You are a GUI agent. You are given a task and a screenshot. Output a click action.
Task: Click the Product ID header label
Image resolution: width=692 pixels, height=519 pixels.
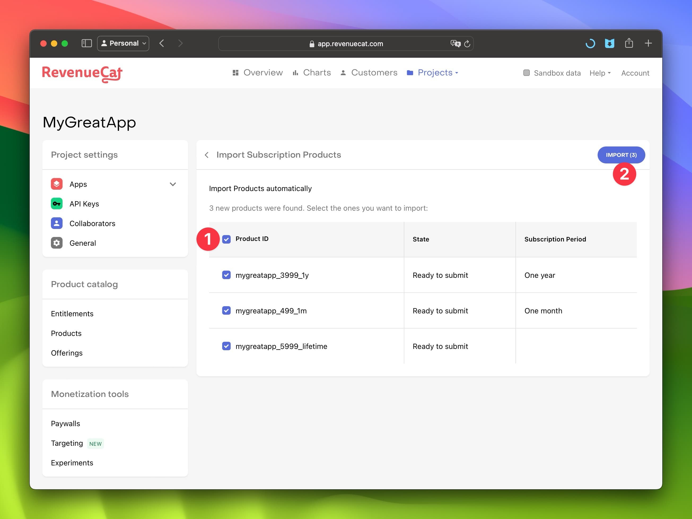click(x=252, y=239)
